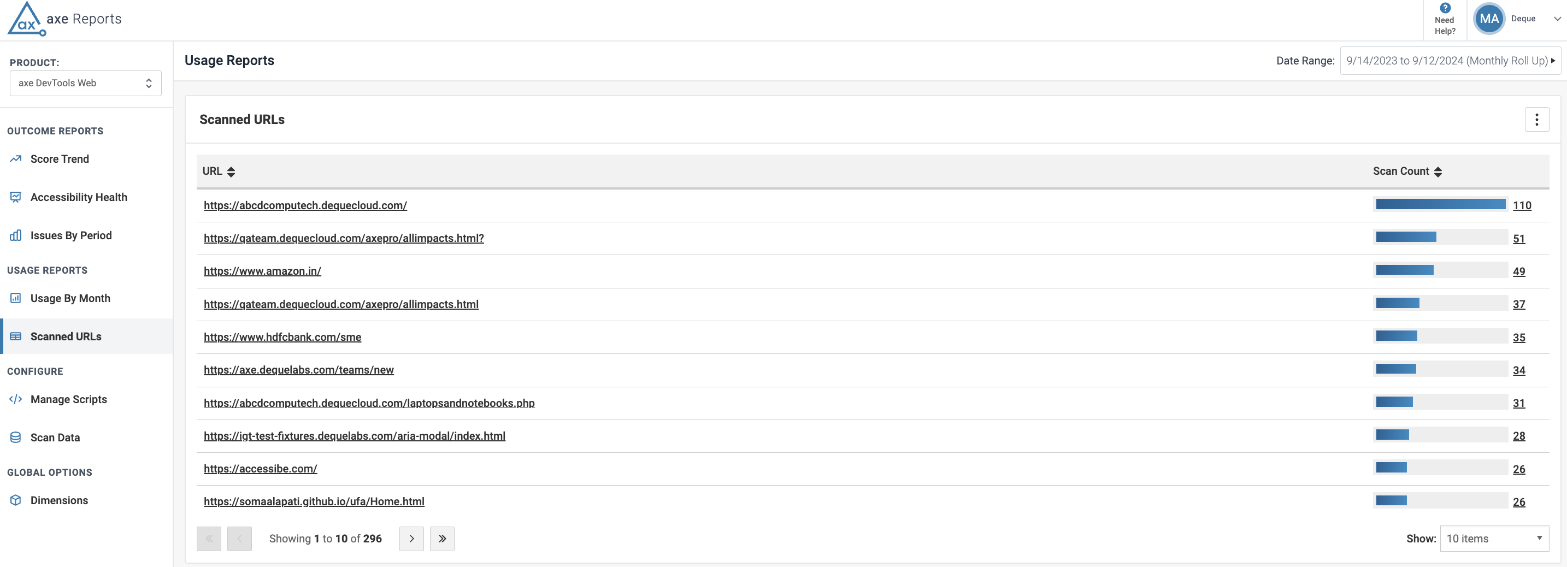Open the Show items per page dropdown
Viewport: 1567px width, 567px height.
click(x=1494, y=539)
